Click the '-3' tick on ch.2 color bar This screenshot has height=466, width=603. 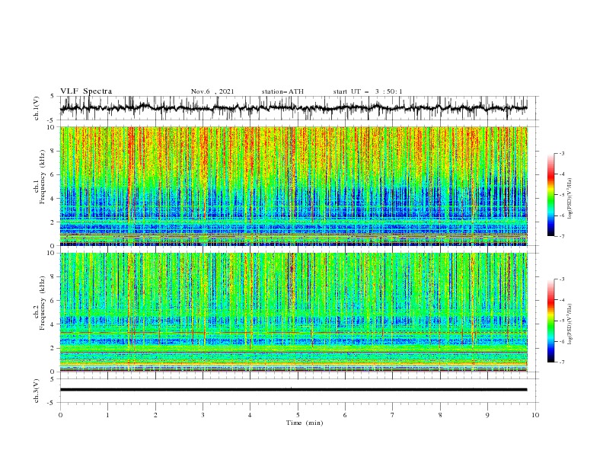click(562, 279)
